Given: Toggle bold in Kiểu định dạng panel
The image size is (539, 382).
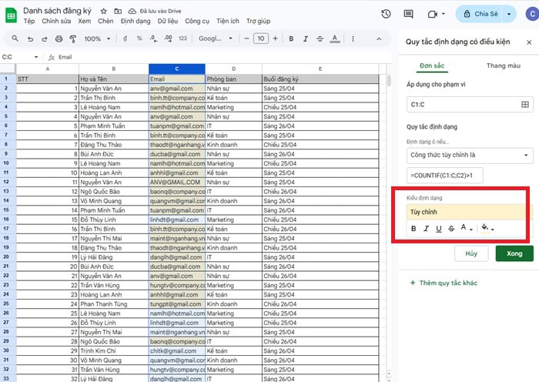Looking at the screenshot, I should coord(414,229).
